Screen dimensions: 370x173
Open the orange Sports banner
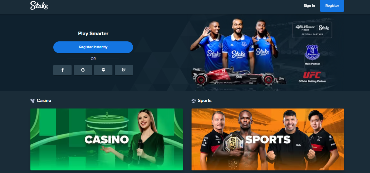[268, 139]
